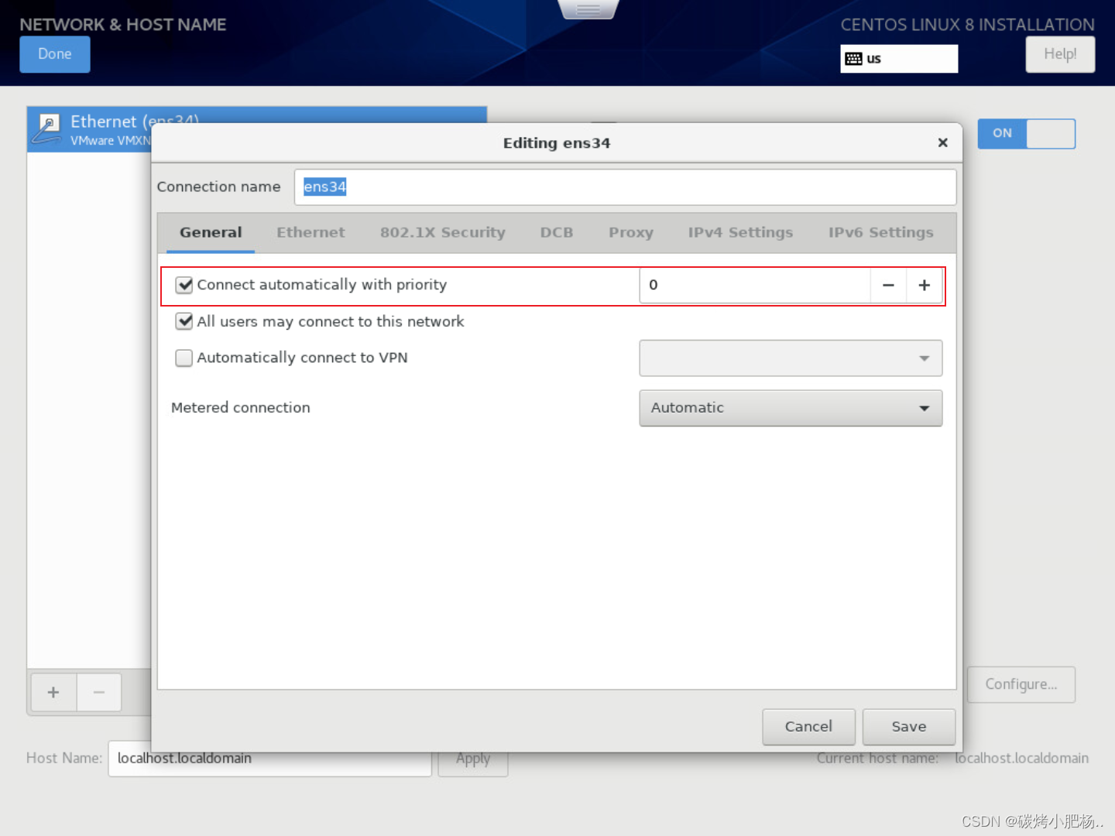1115x836 pixels.
Task: Open the Proxy tab
Action: point(631,232)
